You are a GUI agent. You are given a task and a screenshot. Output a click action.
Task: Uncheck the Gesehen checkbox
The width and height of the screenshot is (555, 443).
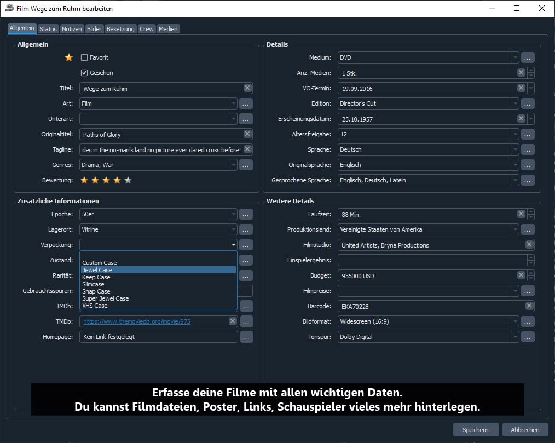point(84,73)
